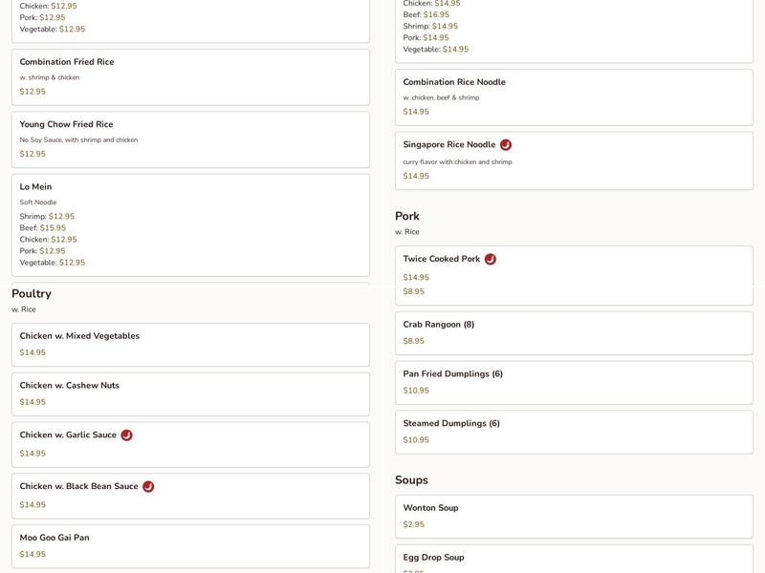Screen dimensions: 765x573
Task: Click spicy icon next to Chicken w. Black Bean Sauce
Action: [148, 487]
